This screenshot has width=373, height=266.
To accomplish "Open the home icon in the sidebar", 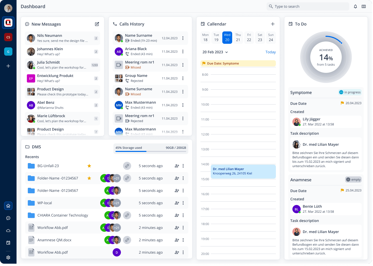I will point(8,206).
